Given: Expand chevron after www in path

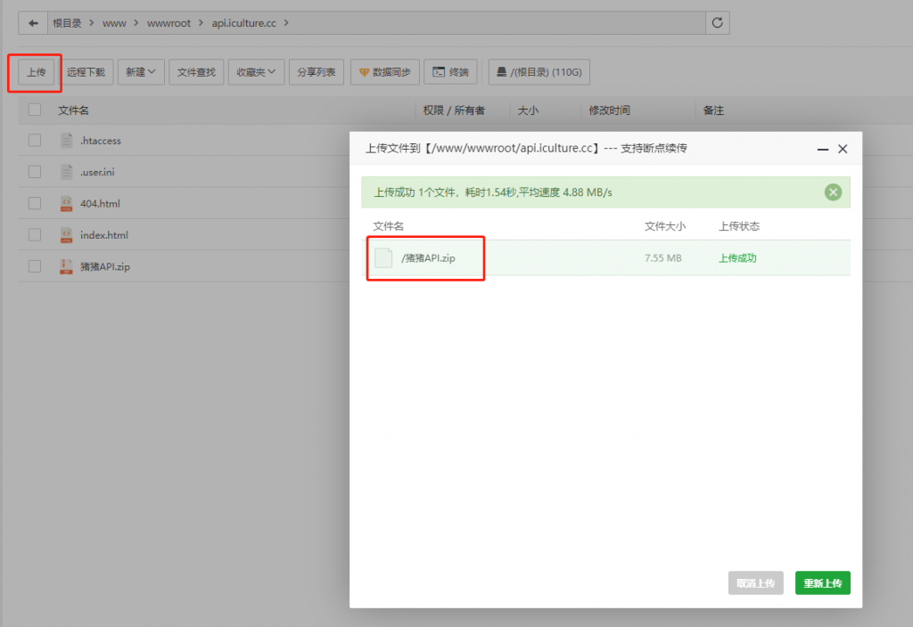Looking at the screenshot, I should click(136, 23).
